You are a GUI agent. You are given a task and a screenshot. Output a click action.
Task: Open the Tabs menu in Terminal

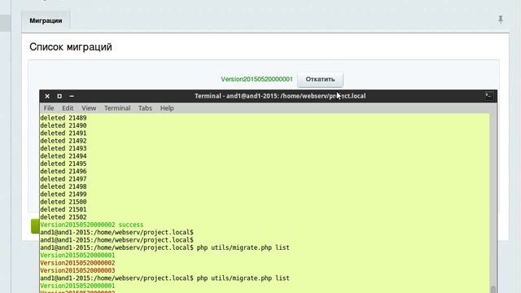pyautogui.click(x=145, y=108)
